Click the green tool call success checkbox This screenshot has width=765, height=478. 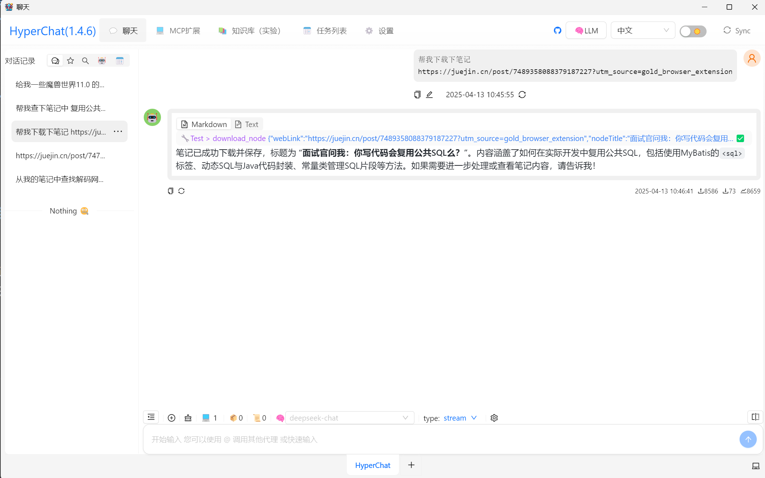[x=740, y=139]
